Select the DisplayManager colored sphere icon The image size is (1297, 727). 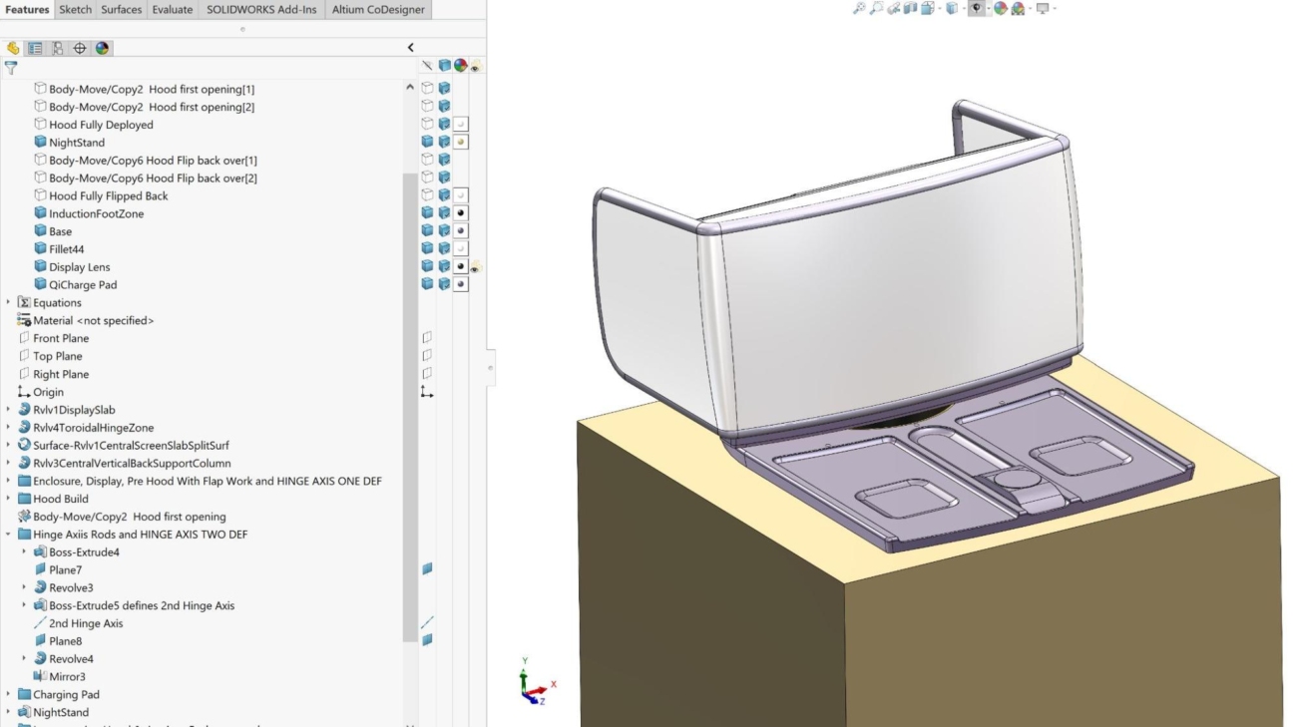coord(100,46)
